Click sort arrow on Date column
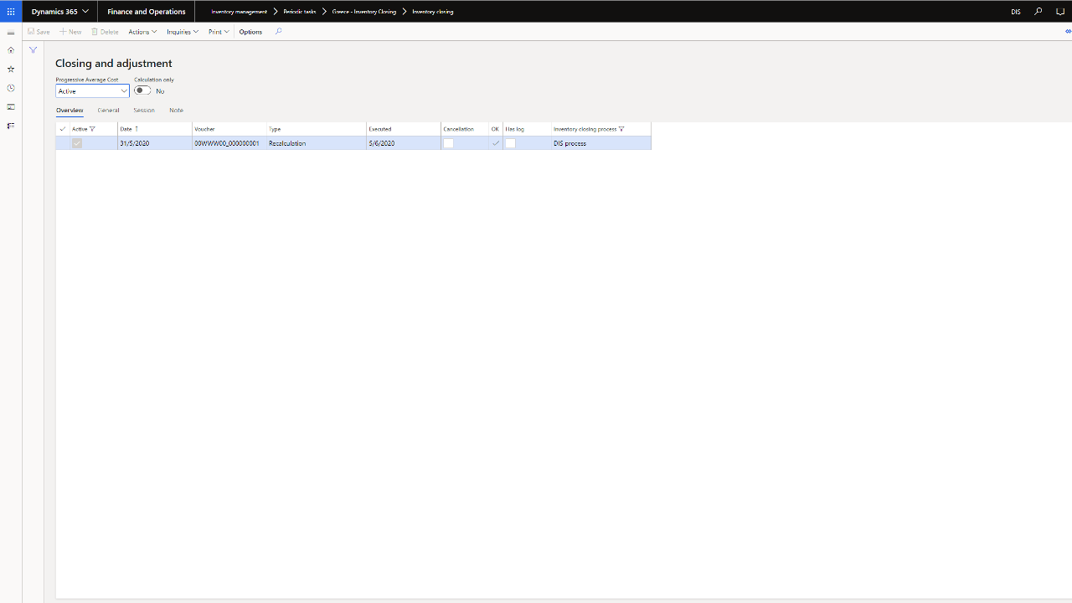 [137, 129]
